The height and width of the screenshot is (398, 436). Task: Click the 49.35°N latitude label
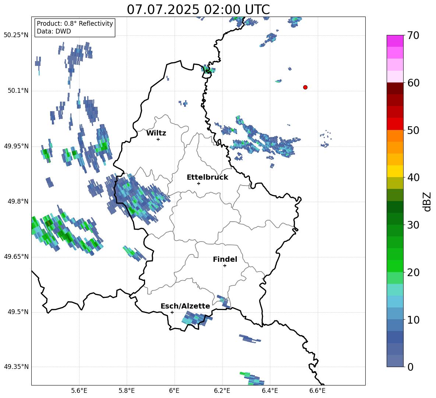[16, 367]
